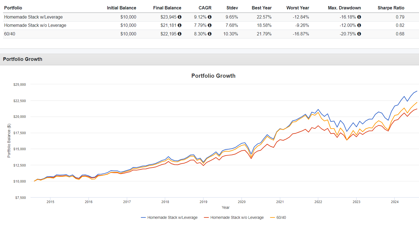This screenshot has height=226, width=419.
Task: Open info icon next to 9.12% CAGR
Action: coord(209,17)
